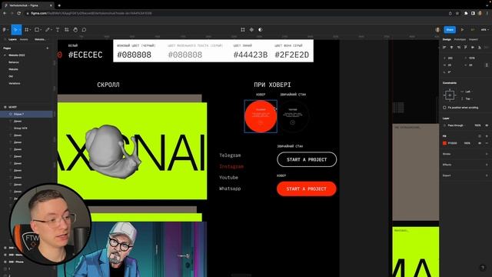Image resolution: width=492 pixels, height=277 pixels.
Task: Click the user avatar next to Share
Action: (437, 29)
